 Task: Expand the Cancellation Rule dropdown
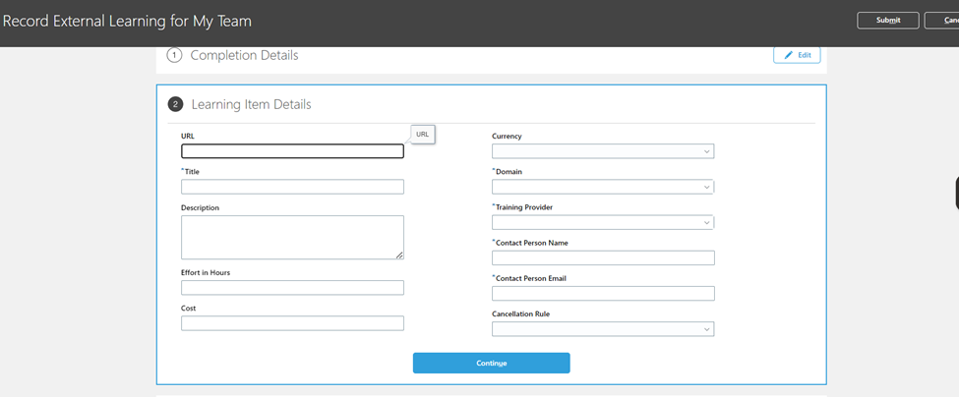602,329
